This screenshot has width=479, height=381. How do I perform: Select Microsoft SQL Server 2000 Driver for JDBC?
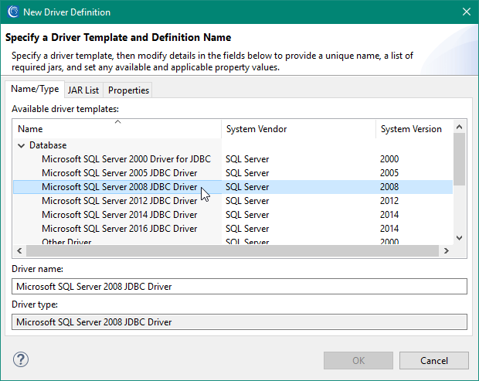coord(126,159)
